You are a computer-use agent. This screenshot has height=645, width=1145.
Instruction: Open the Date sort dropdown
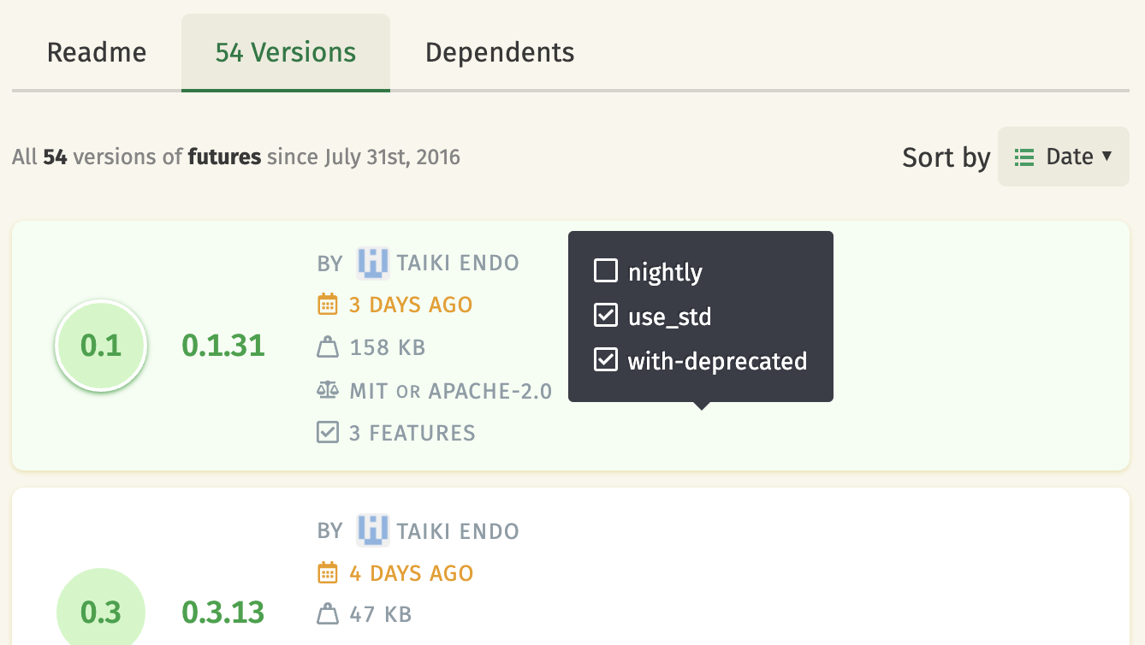point(1064,157)
